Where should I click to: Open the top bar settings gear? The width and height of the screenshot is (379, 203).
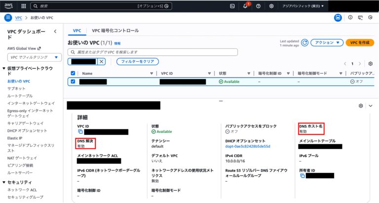point(271,6)
